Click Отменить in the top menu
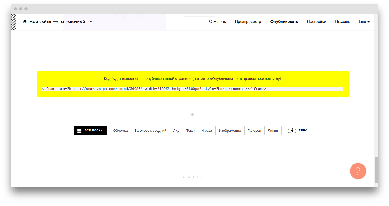This screenshot has width=389, height=206. click(217, 22)
